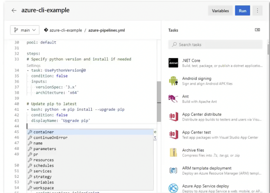Click the Archive files zip icon
Screen dimensions: 270x193
pos(173,153)
